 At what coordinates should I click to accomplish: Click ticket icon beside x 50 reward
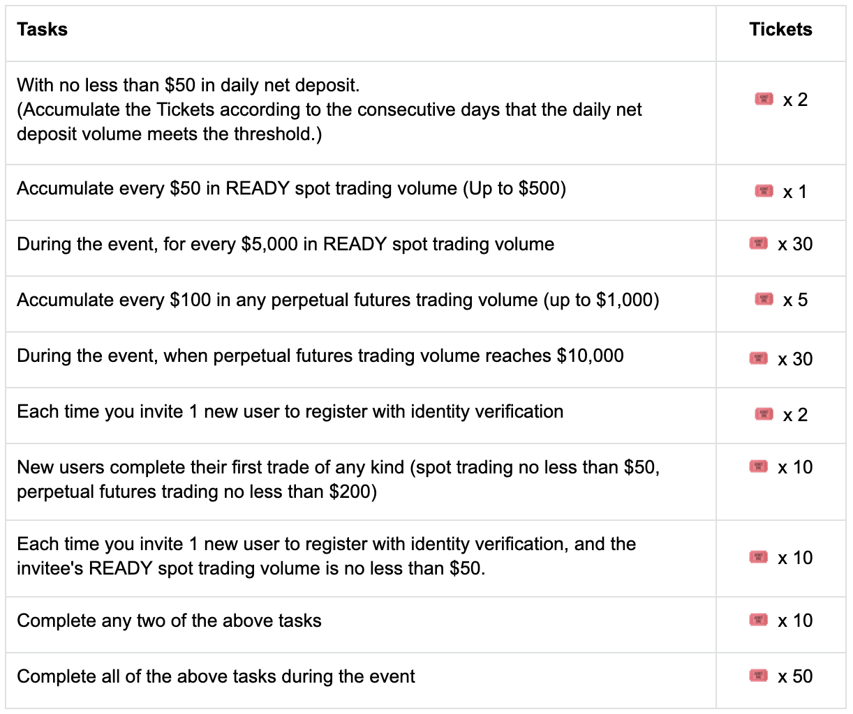(x=759, y=676)
